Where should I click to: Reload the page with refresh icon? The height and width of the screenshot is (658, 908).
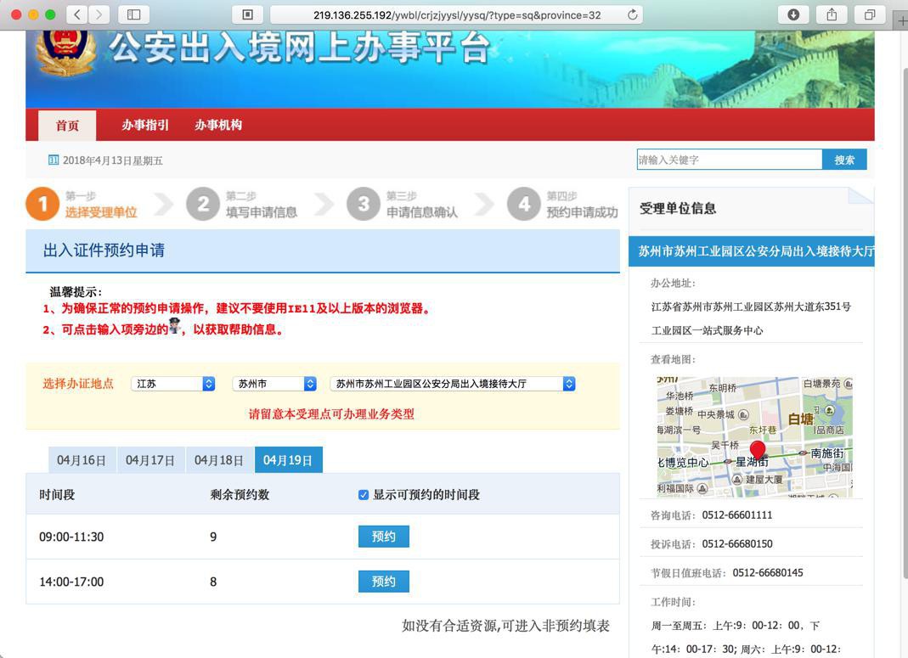(x=632, y=14)
